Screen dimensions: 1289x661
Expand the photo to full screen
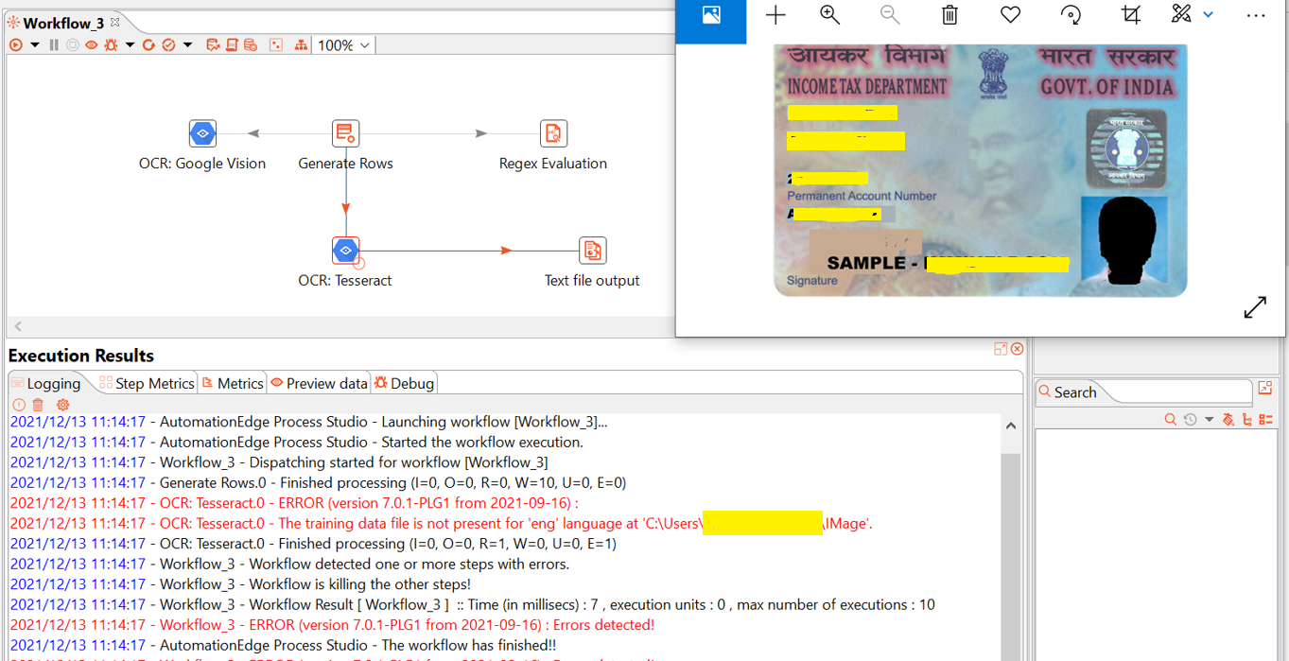pos(1255,307)
